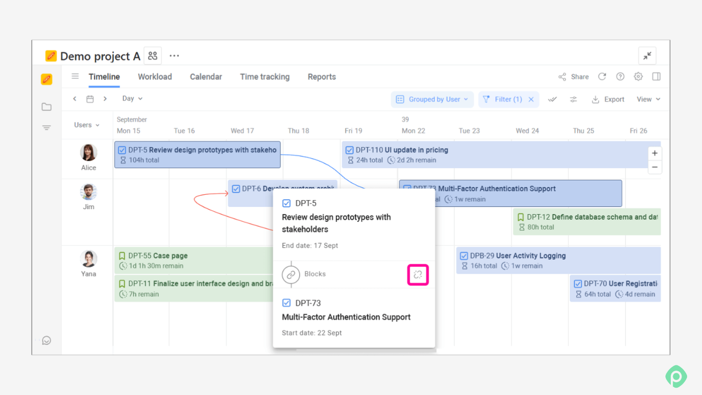Screen dimensions: 702x395
Task: Open the three-dots project menu
Action: (x=174, y=55)
